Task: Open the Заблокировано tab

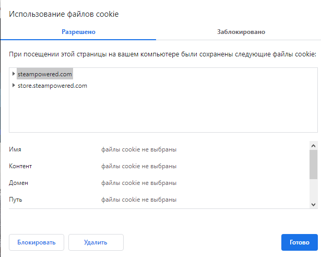Action: (241, 32)
